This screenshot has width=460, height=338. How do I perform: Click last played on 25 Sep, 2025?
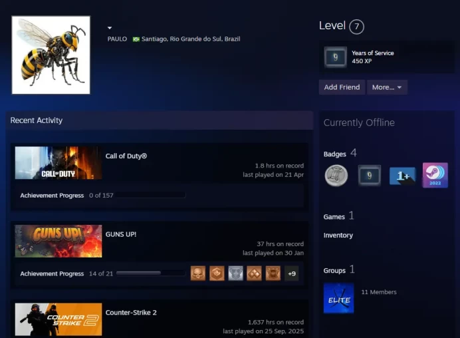pos(263,331)
